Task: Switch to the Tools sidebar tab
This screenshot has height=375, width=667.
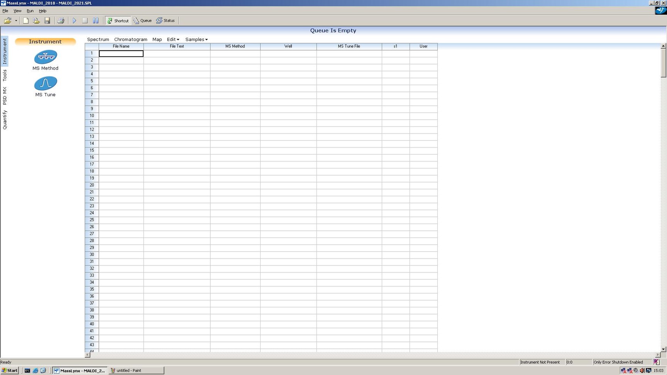Action: coord(5,75)
